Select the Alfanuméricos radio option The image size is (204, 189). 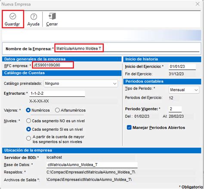point(57,110)
